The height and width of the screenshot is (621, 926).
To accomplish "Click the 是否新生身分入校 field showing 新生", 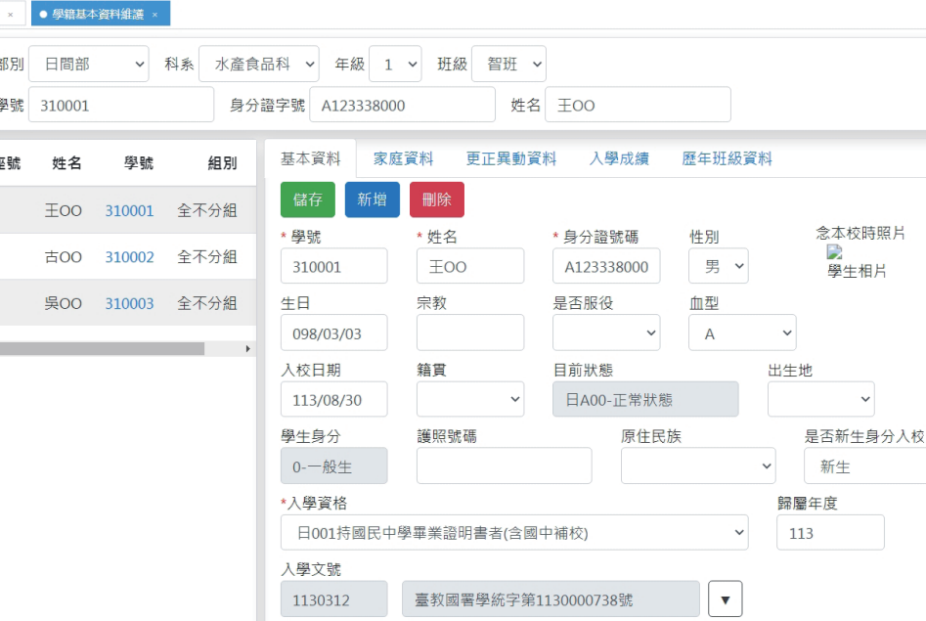I will 865,466.
